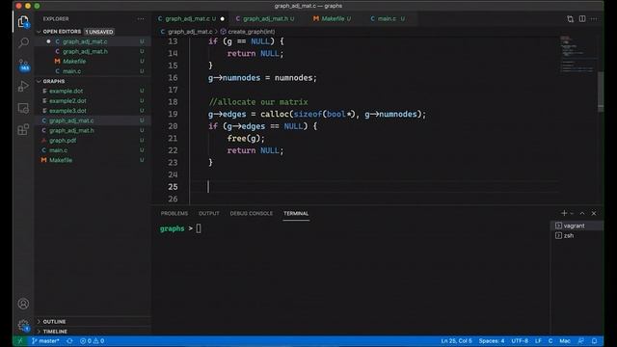This screenshot has height=347, width=617.
Task: Open Makefile in GRAPHS tree
Action: (x=93, y=160)
